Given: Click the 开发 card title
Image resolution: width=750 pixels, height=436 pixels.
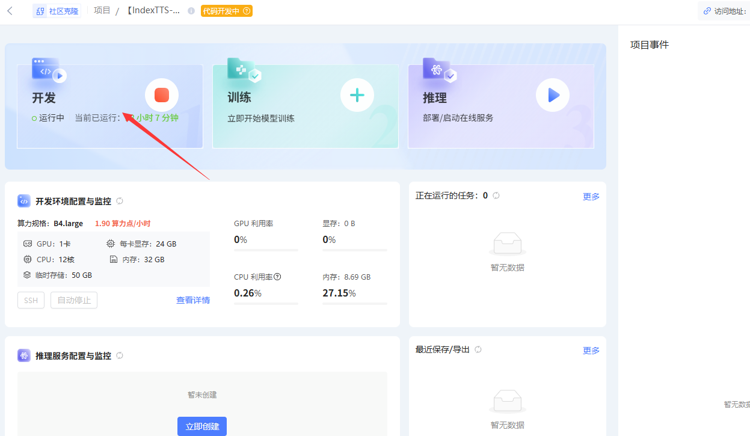Looking at the screenshot, I should [44, 98].
